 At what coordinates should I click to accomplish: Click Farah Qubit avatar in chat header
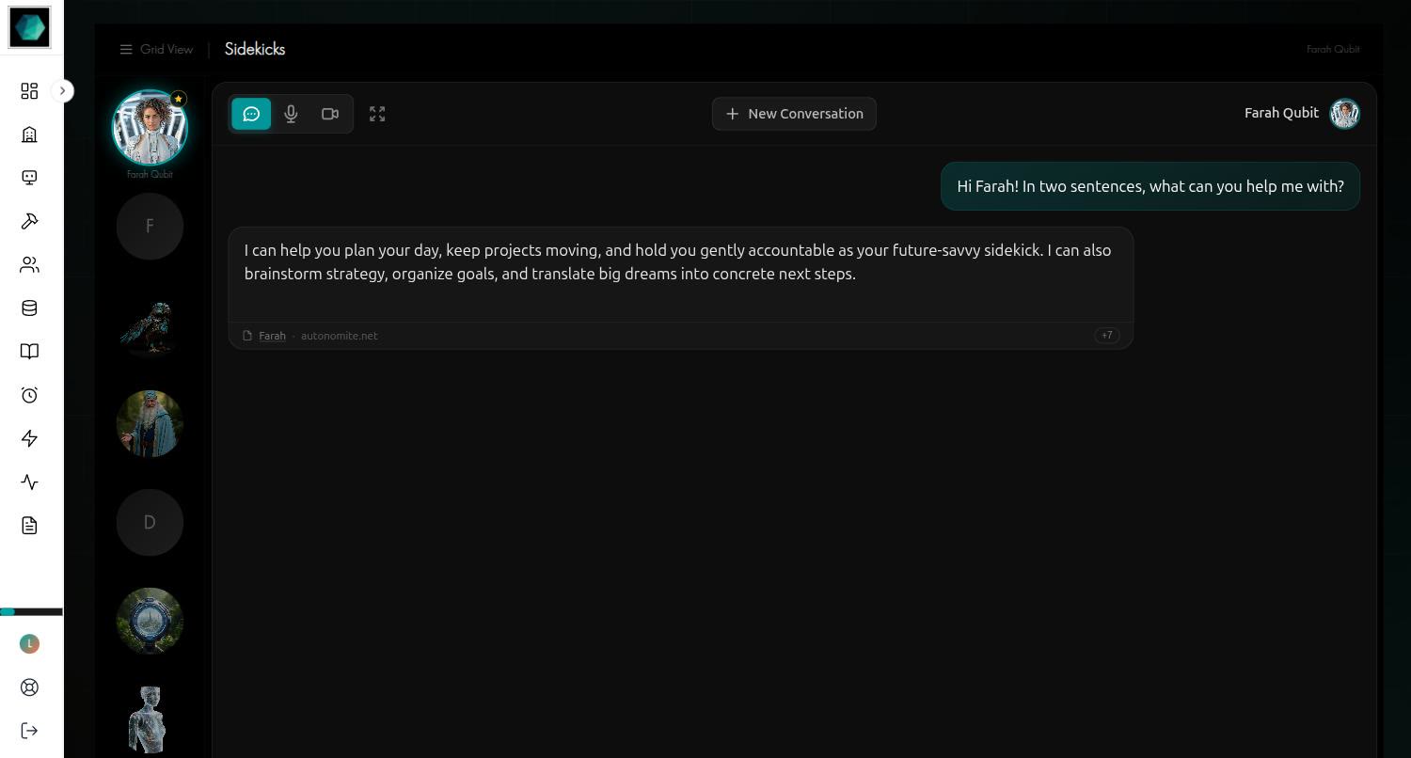click(1344, 114)
